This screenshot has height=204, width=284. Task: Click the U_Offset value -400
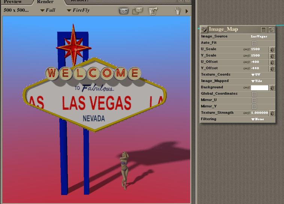[x=255, y=62]
